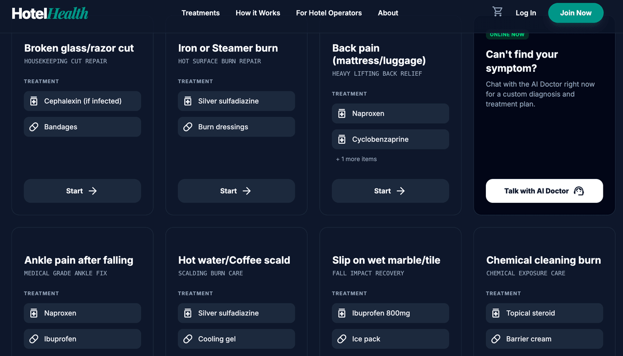
Task: Click the icon next to Ice pack
Action: pos(342,339)
